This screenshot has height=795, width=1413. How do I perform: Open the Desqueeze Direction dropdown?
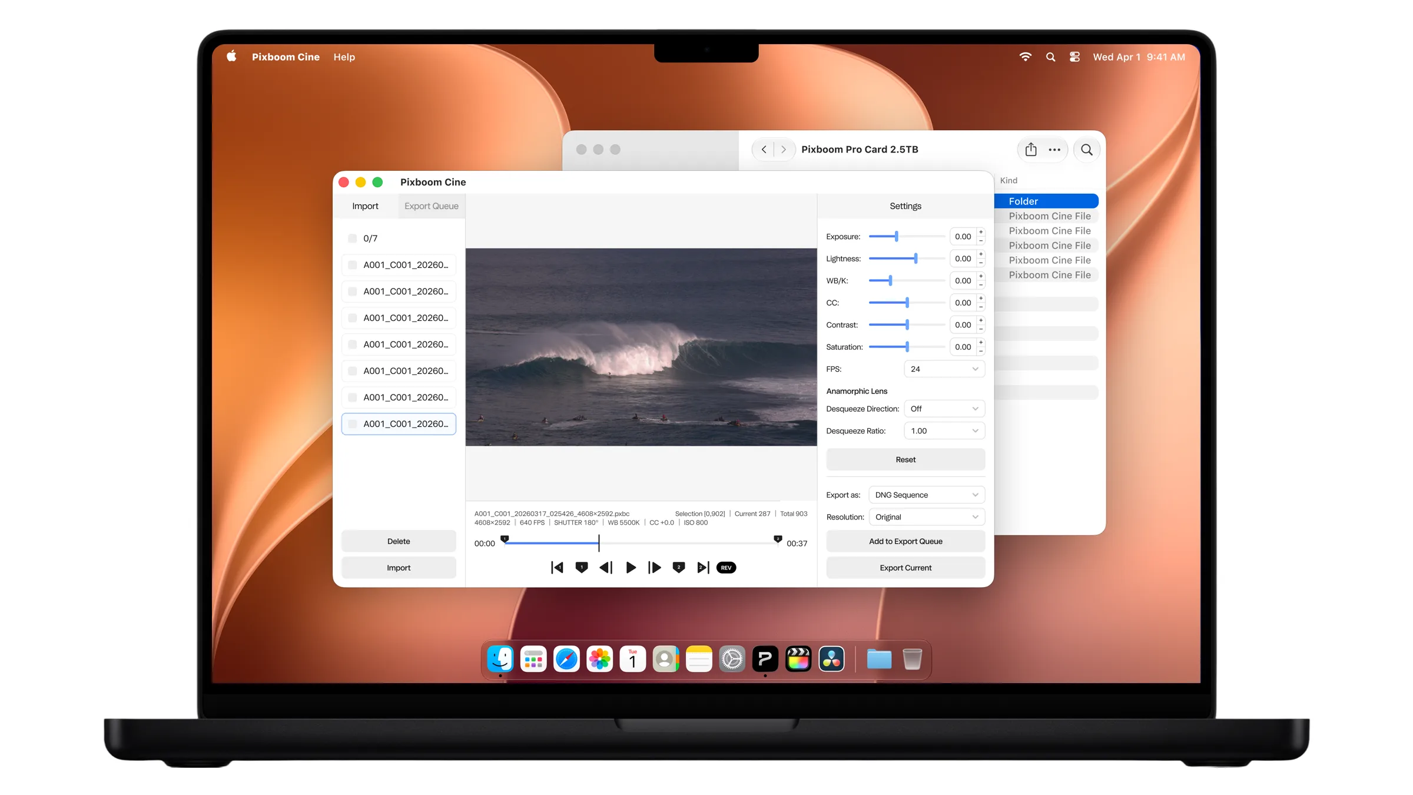point(944,409)
